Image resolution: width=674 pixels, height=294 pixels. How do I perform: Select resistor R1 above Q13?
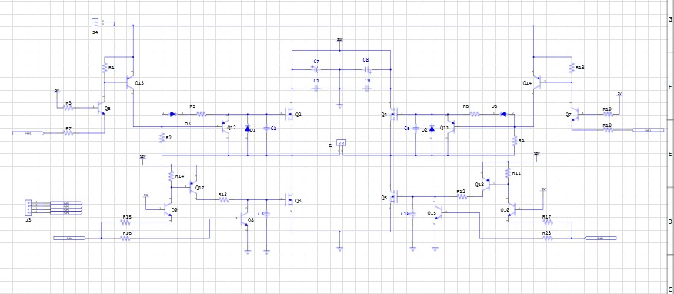pyautogui.click(x=104, y=68)
